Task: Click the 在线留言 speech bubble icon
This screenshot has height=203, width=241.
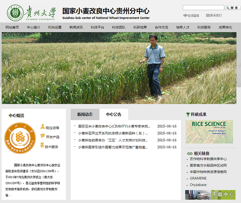Action: (x=185, y=15)
